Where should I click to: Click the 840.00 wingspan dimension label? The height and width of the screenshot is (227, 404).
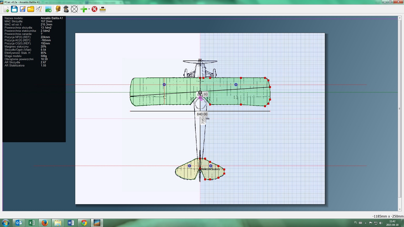[x=202, y=114]
